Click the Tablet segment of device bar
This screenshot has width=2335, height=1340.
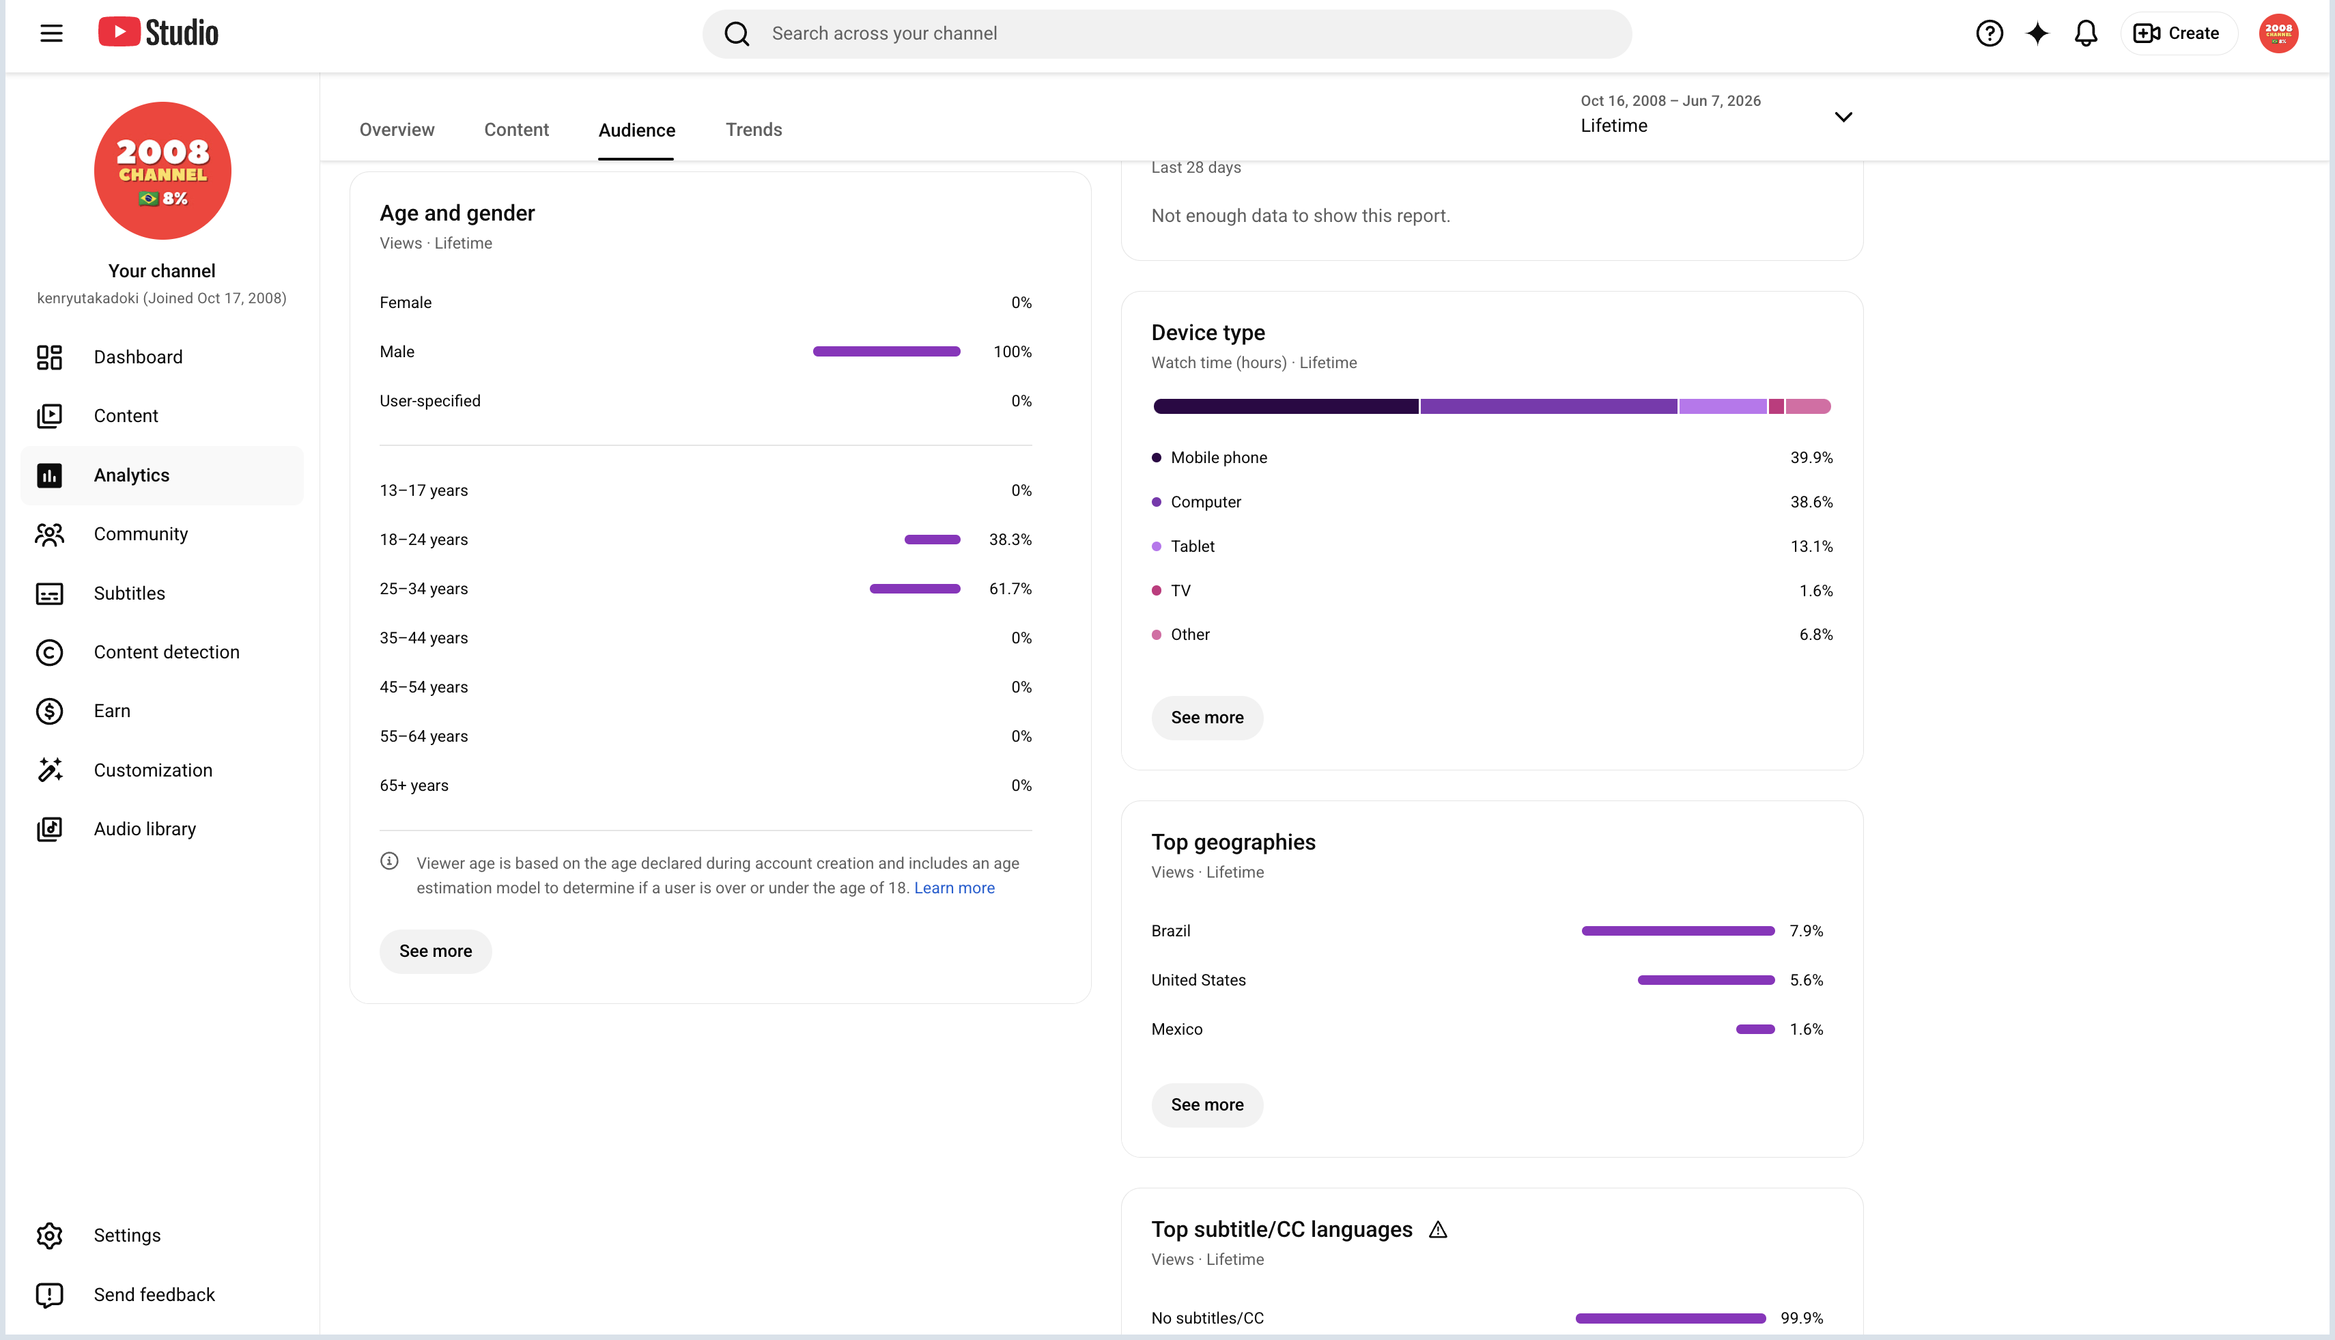click(x=1723, y=407)
